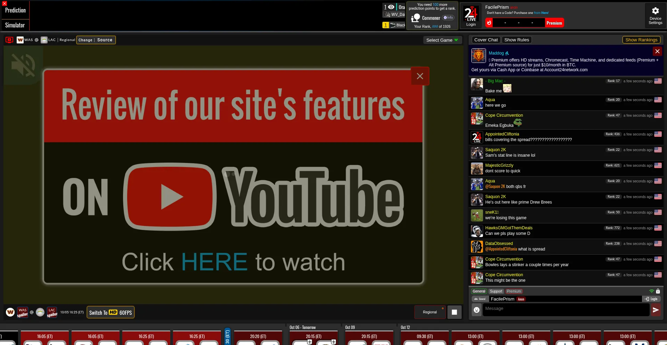Screen dimensions: 667x345
Task: Send message with the arrow icon
Action: [656, 310]
